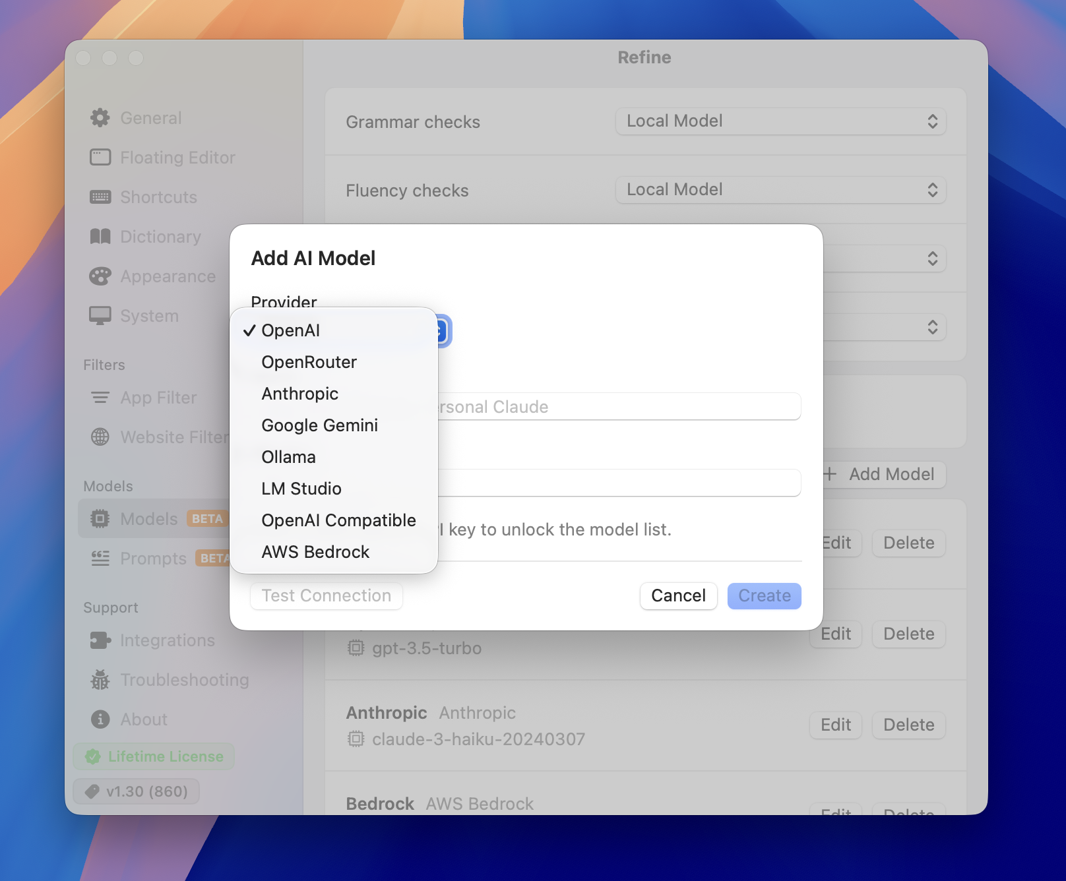Click the Bedrock AWS Bedrock row title
The height and width of the screenshot is (881, 1066).
(439, 804)
